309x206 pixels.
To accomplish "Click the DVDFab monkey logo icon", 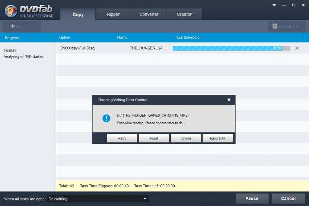I will [x=11, y=11].
